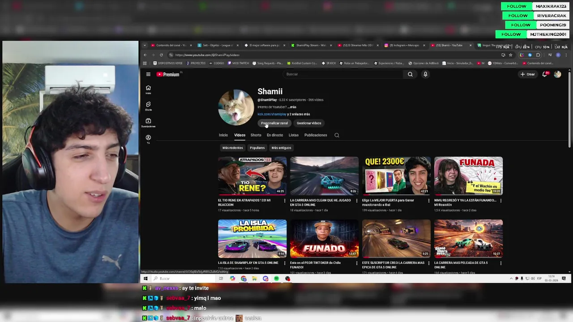Go back in the browser
Screen dimensions: 573x322
[x=145, y=55]
